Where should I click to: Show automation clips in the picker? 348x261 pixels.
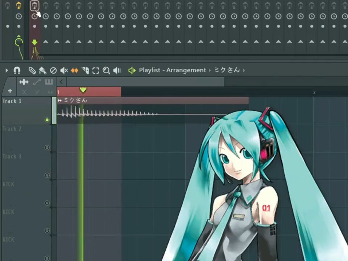[37, 82]
